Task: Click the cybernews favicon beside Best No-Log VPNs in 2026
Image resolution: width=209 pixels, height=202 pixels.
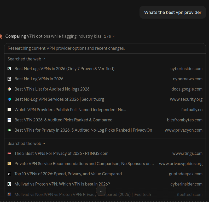Action: pyautogui.click(x=9, y=79)
